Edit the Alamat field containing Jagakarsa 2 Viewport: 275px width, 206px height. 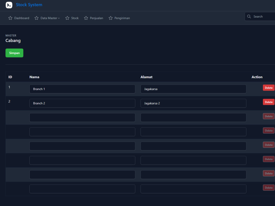click(193, 103)
